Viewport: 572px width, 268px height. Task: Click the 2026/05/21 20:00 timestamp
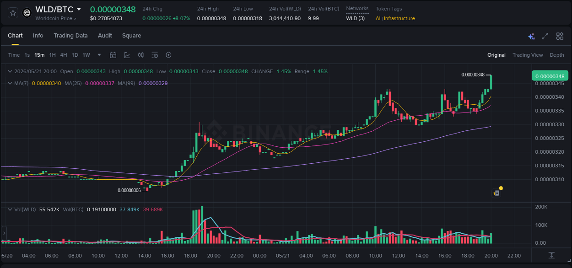click(x=36, y=71)
